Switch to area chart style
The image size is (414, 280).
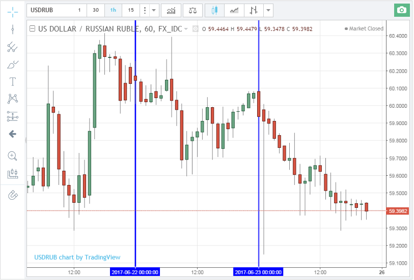[234, 11]
